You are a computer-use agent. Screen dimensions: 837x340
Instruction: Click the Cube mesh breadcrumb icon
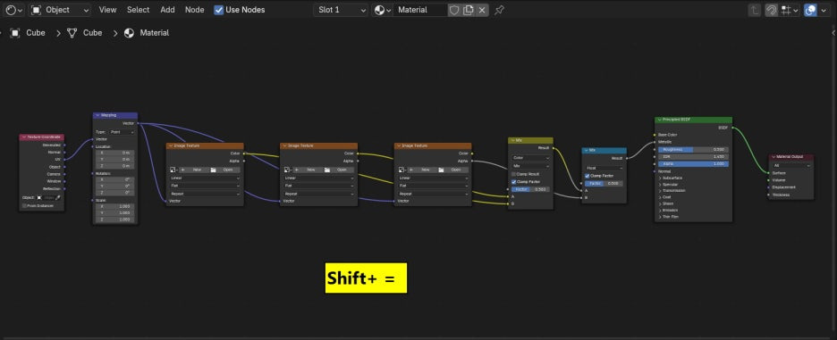point(72,32)
